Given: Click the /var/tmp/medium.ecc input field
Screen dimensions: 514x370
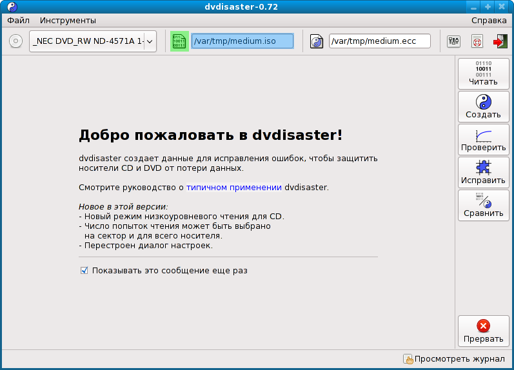Looking at the screenshot, I should coord(380,41).
